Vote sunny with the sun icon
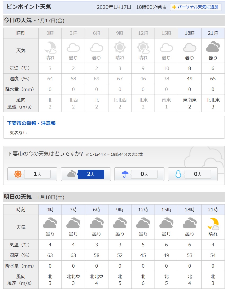 [18, 174]
